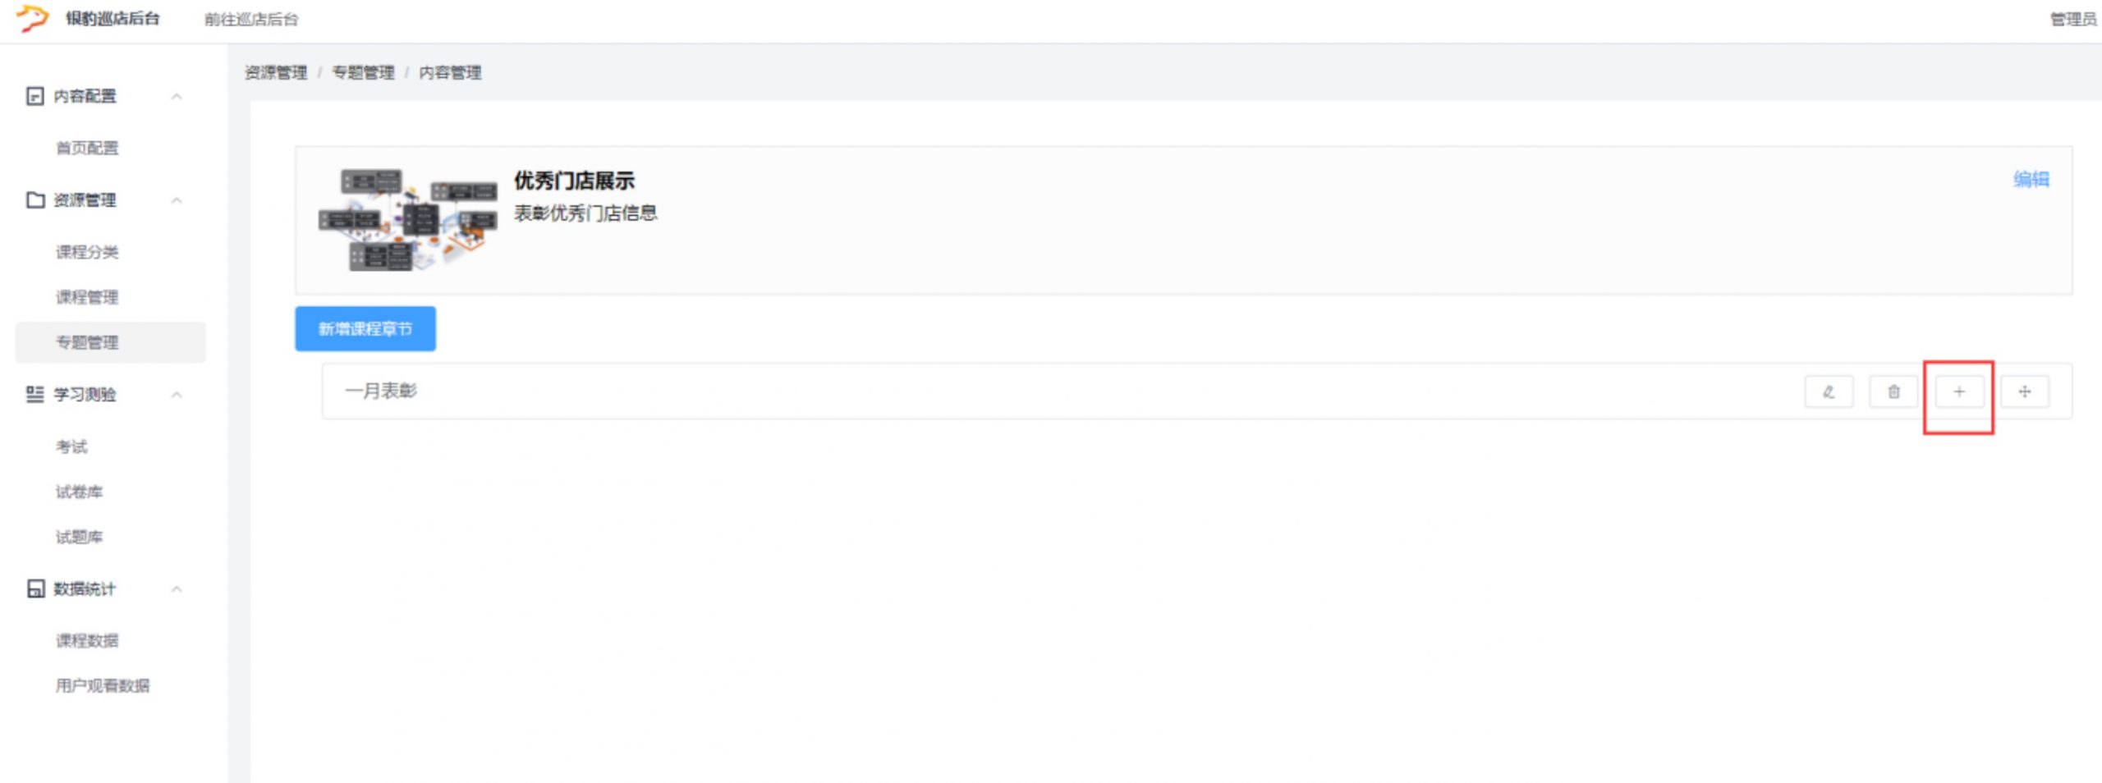Click the 优秀门店展示 cover thumbnail
The height and width of the screenshot is (783, 2102).
click(x=407, y=219)
